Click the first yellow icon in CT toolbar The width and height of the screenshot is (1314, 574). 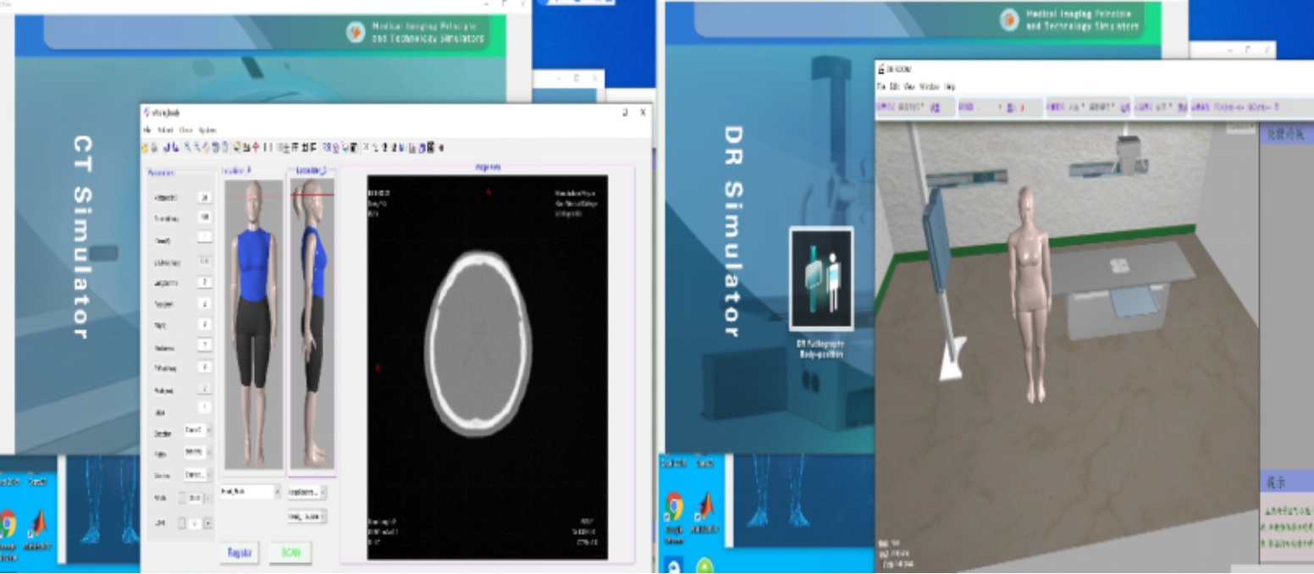(x=146, y=147)
